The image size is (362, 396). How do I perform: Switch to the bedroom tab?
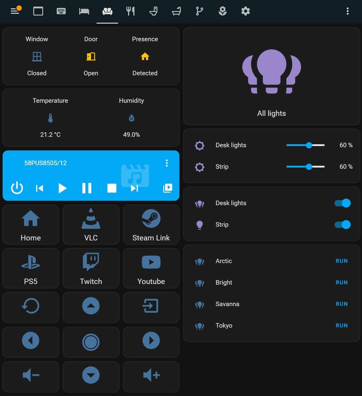pos(84,11)
